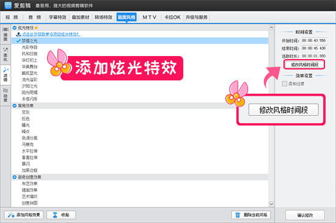Click the download icon beside the glare effects link

(x=19, y=34)
